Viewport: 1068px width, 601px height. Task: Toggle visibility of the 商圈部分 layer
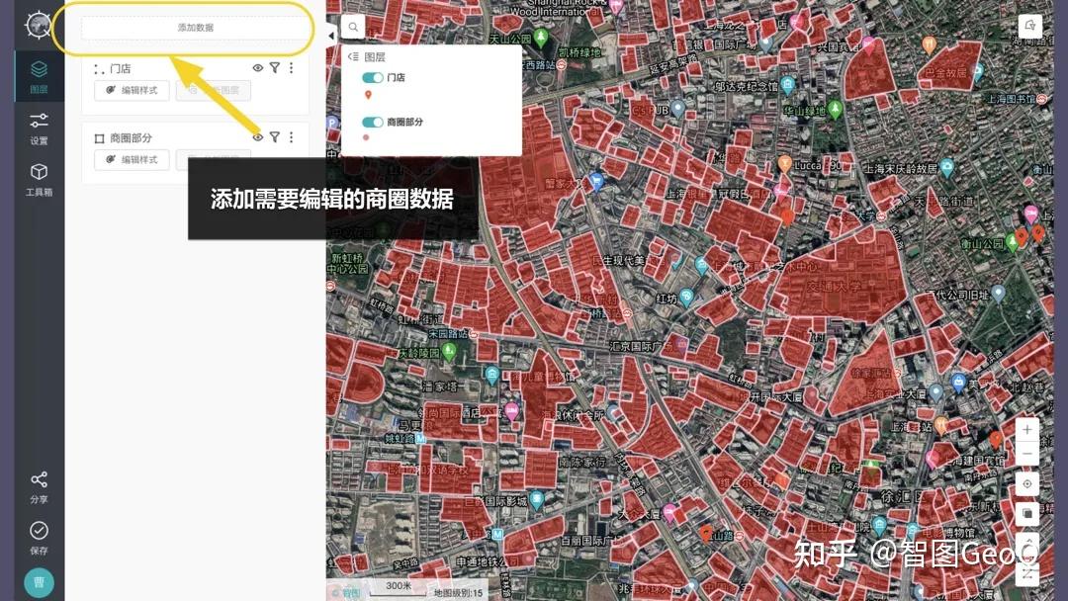pos(259,136)
